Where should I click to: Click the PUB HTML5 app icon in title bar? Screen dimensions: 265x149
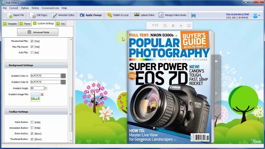point(3,2)
